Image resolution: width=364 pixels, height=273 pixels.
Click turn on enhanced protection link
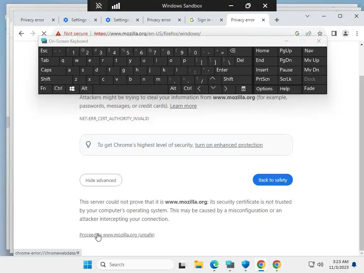(x=229, y=145)
